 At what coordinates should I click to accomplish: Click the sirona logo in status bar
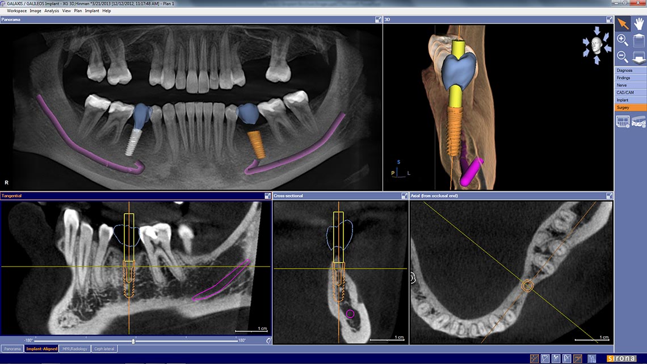621,359
